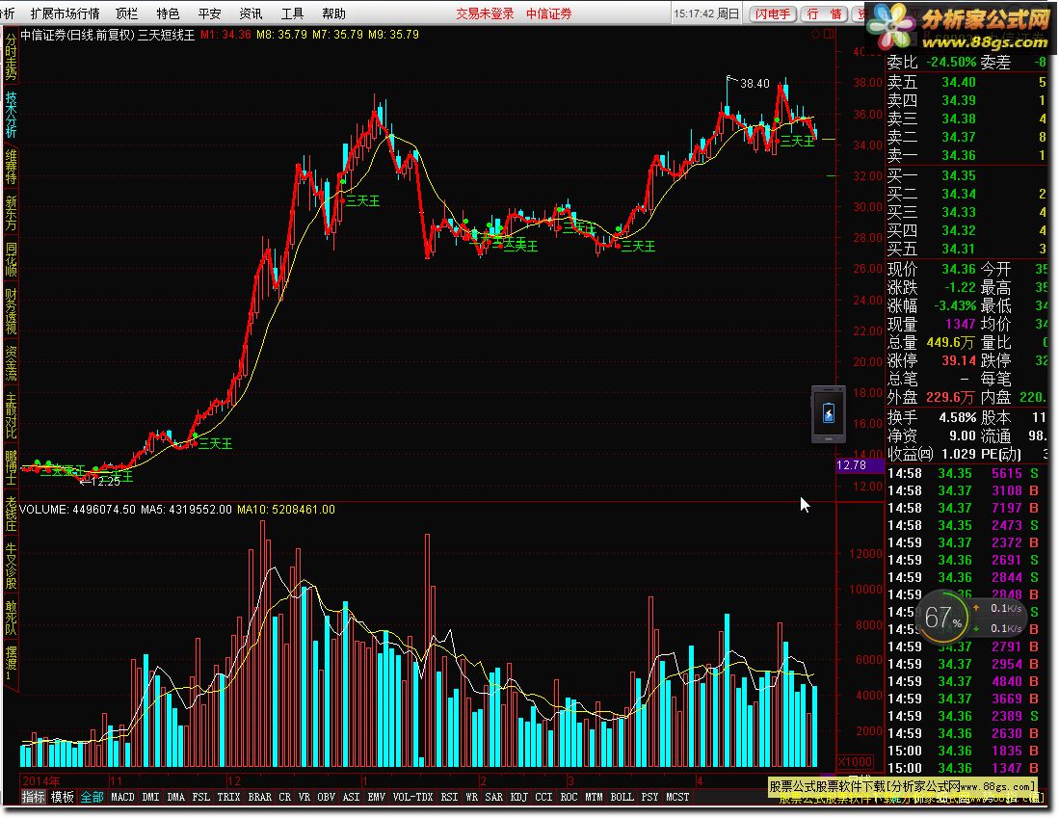Open the 财务透视 side tab
The height and width of the screenshot is (818, 1059).
click(x=11, y=311)
